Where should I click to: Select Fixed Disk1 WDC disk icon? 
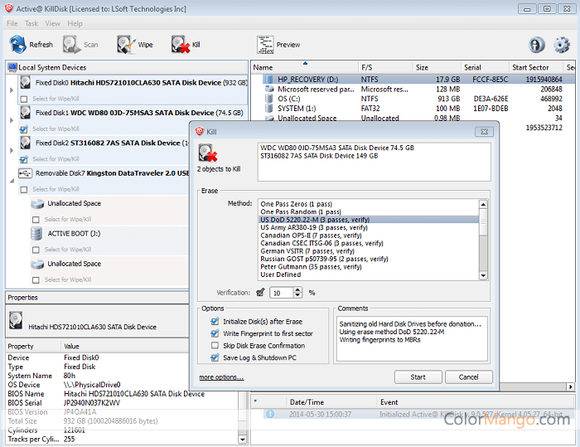pyautogui.click(x=25, y=112)
